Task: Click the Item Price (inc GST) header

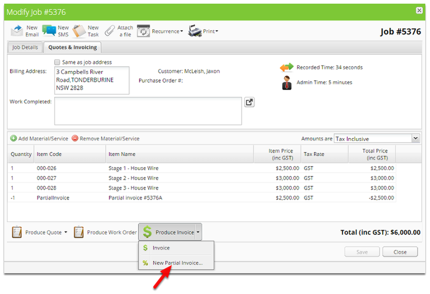Action: 277,154
